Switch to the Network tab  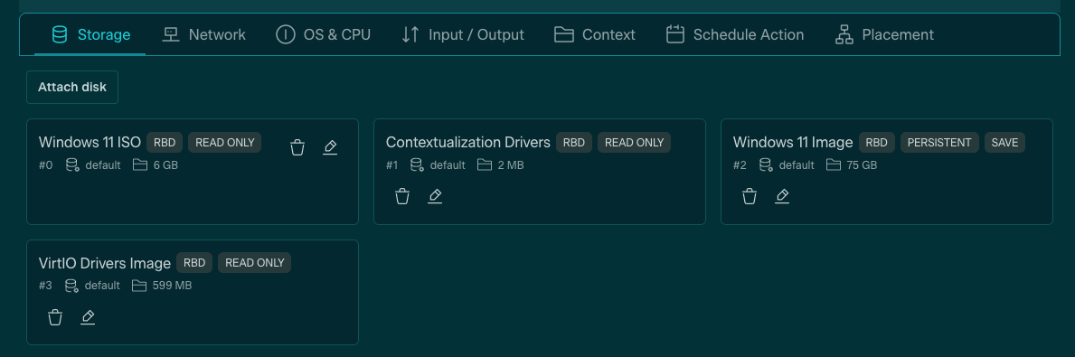coord(203,34)
